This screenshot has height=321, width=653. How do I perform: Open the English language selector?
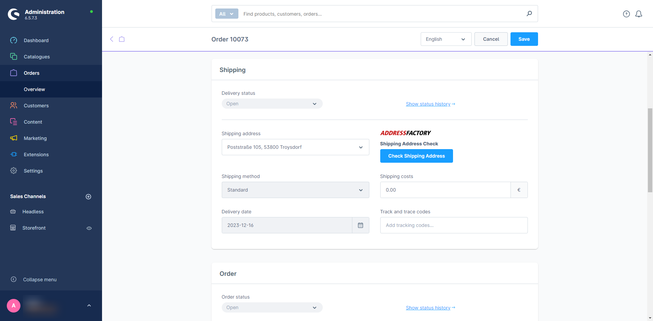(446, 39)
